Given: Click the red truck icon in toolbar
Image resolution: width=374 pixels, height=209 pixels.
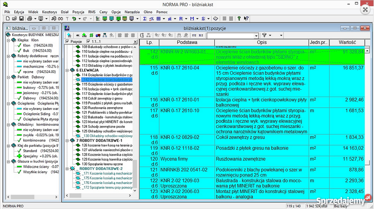Looking at the screenshot, I should click(x=97, y=35).
